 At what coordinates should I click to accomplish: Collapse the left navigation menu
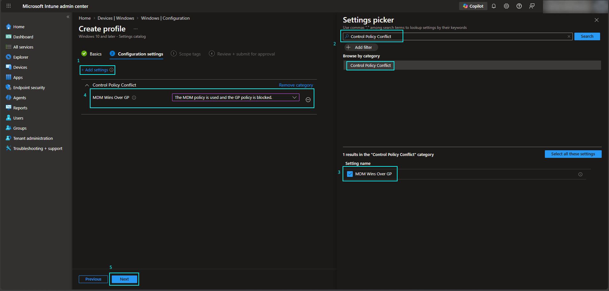68,17
